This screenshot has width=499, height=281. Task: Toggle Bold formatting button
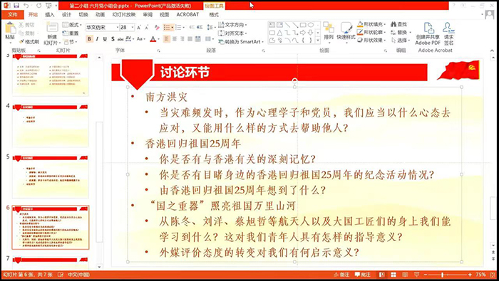[x=89, y=39]
